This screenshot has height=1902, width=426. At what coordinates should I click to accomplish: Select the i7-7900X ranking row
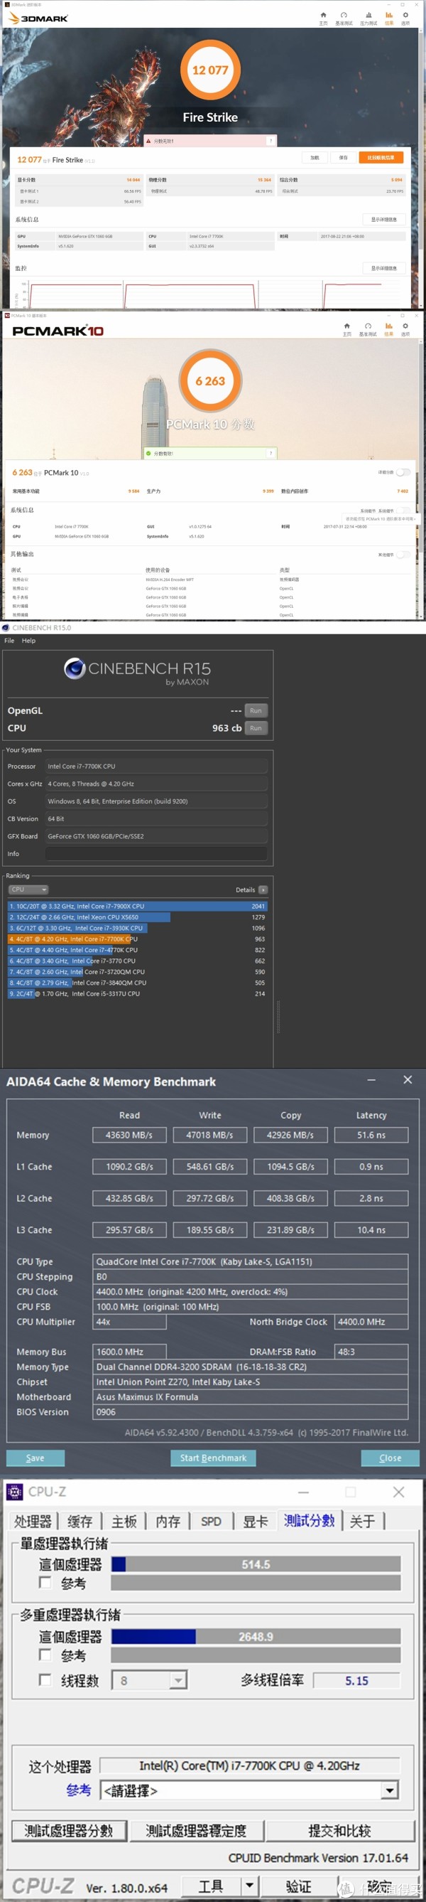coord(138,906)
